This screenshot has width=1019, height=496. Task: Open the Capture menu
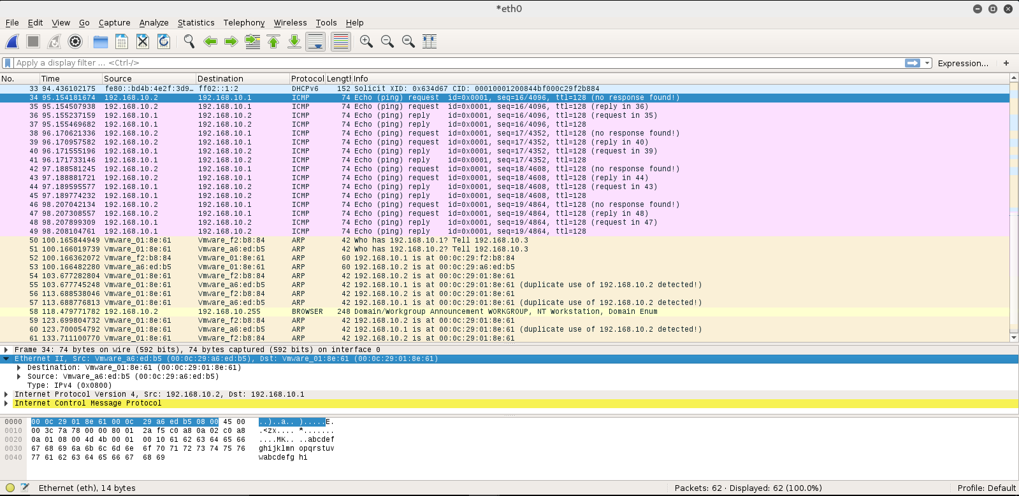click(114, 22)
